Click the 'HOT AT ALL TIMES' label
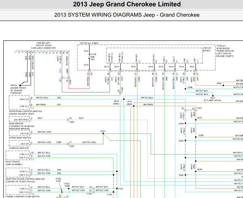This screenshot has height=198, width=243. [x=89, y=43]
